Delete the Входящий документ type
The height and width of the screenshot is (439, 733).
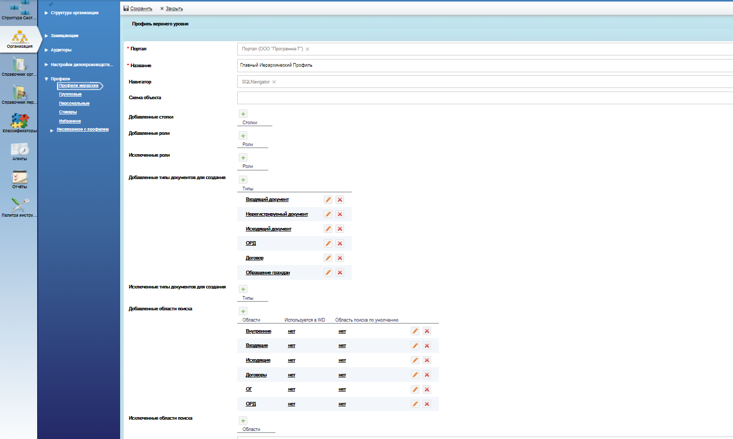point(340,200)
